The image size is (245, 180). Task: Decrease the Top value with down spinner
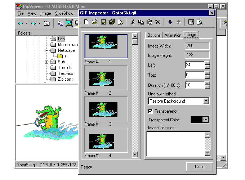point(207,77)
